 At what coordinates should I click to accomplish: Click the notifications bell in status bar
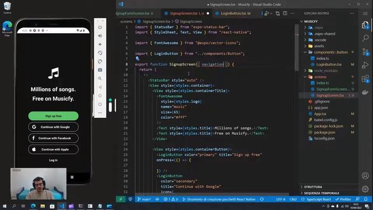pyautogui.click(x=366, y=199)
